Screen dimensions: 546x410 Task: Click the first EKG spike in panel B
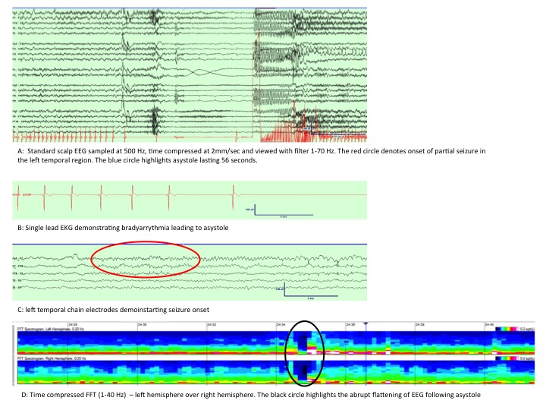click(44, 195)
